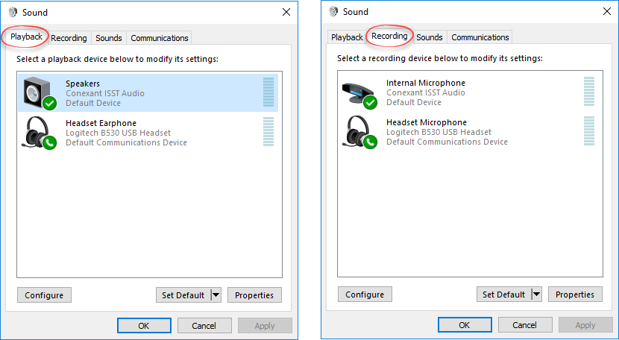This screenshot has width=619, height=340.
Task: Select the Speakers device icon
Action: (39, 93)
